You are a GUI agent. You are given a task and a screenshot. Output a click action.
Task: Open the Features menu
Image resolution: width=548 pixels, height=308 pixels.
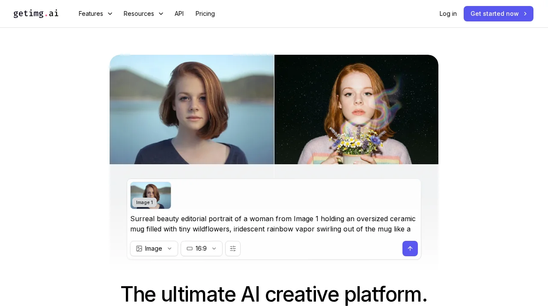[91, 14]
